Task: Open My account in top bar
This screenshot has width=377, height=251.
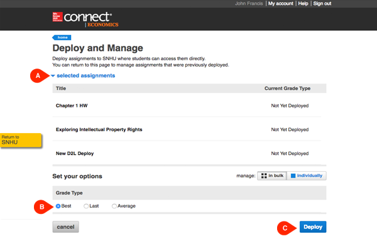Action: [281, 4]
